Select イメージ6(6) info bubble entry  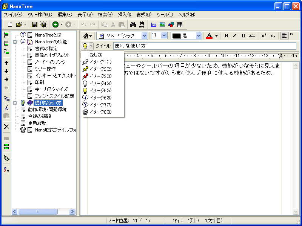102,98
